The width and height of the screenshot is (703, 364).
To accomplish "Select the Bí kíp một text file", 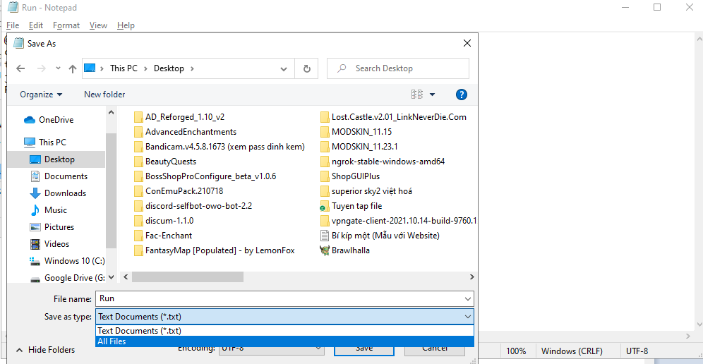I will click(380, 236).
